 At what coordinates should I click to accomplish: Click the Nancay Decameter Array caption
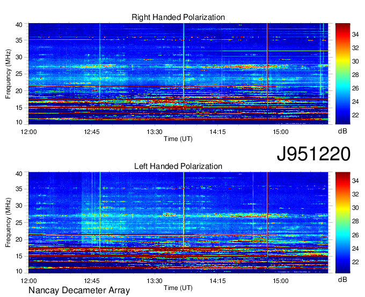(x=79, y=291)
